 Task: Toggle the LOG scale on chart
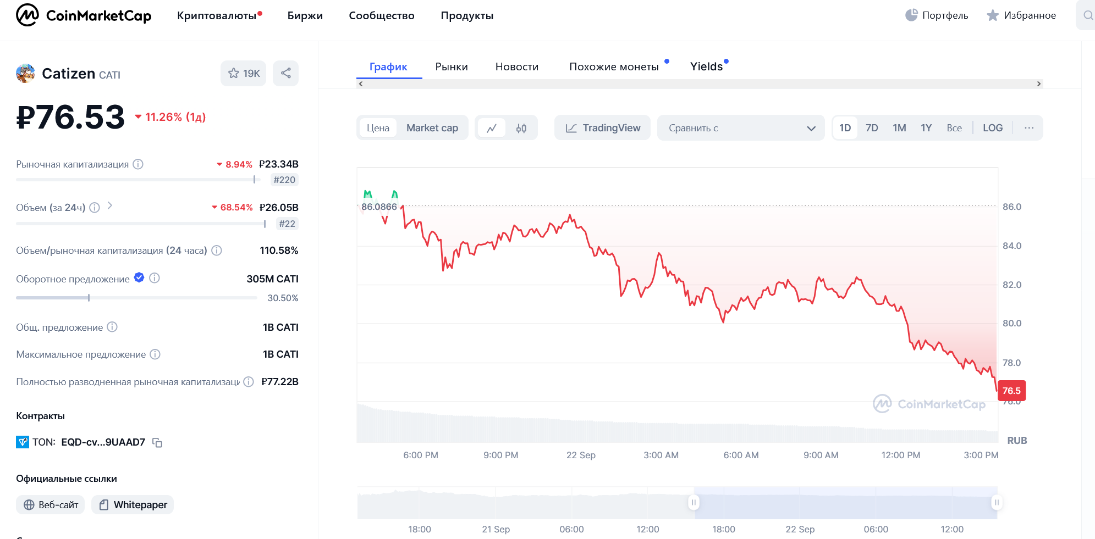[993, 128]
